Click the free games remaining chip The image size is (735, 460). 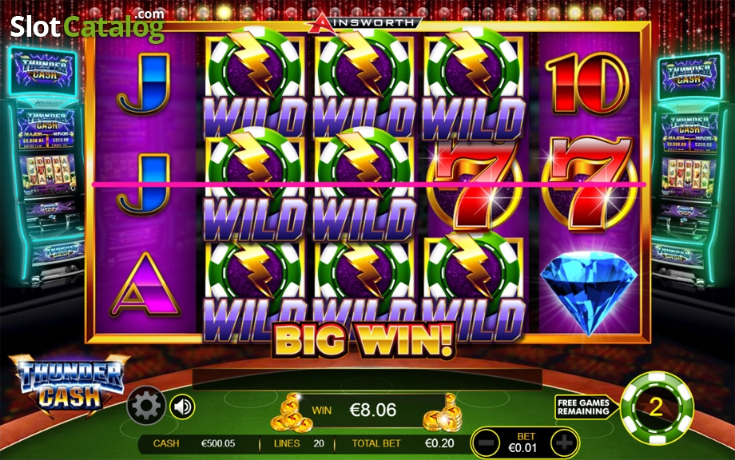click(656, 407)
